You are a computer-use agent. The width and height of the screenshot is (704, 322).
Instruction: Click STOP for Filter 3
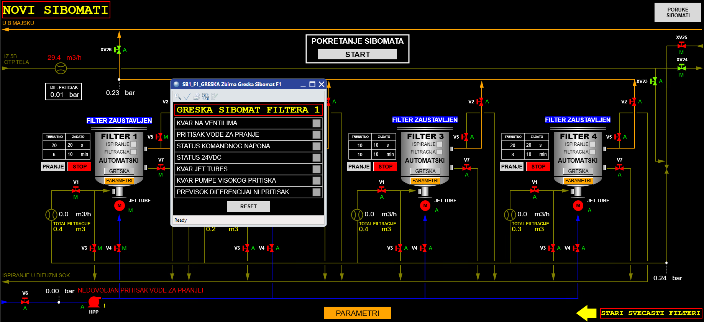click(386, 167)
